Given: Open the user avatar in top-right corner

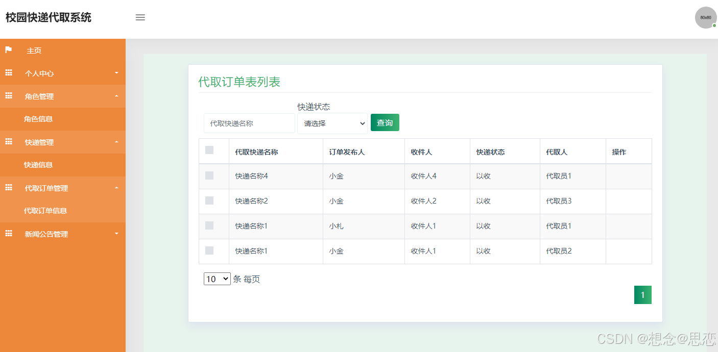Looking at the screenshot, I should pos(706,17).
